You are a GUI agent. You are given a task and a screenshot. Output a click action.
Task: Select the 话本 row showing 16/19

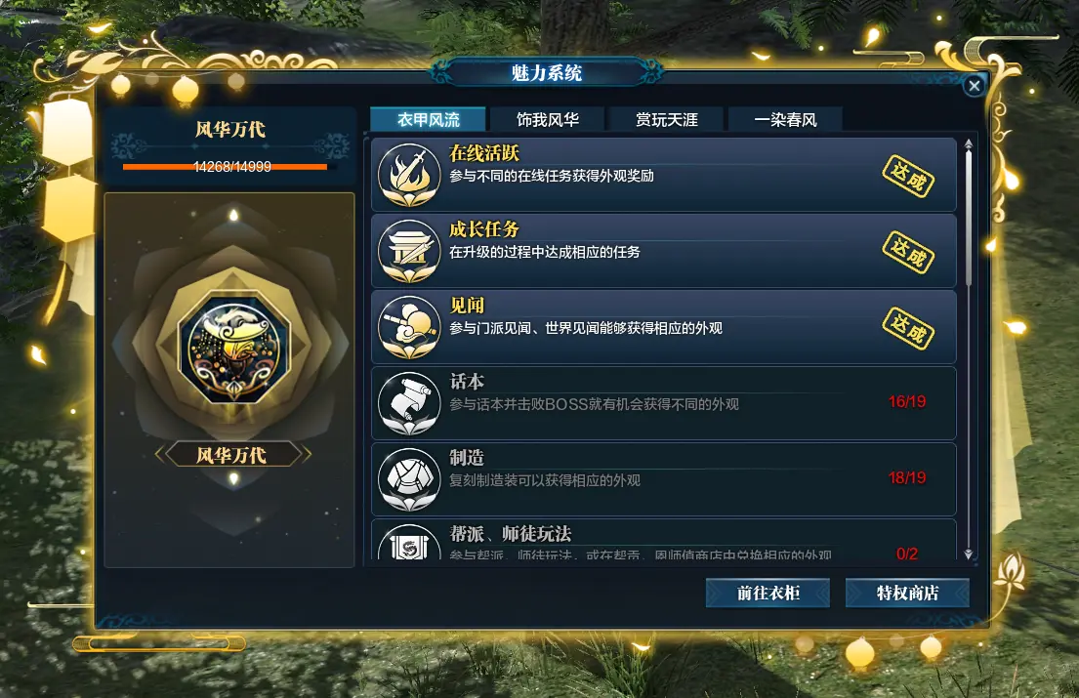[x=664, y=403]
